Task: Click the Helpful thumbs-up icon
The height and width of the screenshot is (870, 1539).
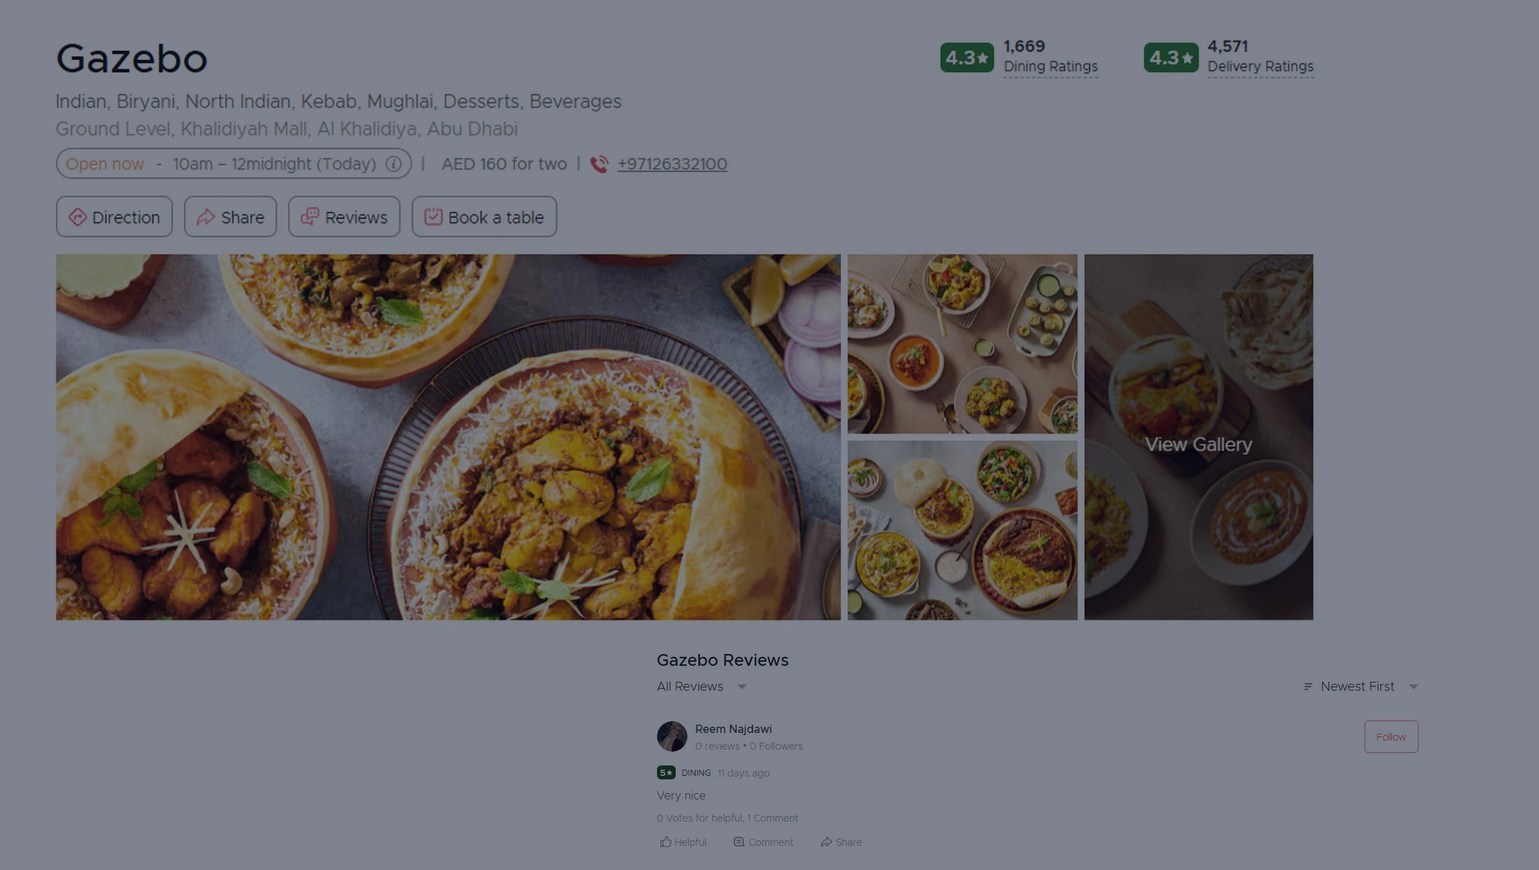Action: 665,842
